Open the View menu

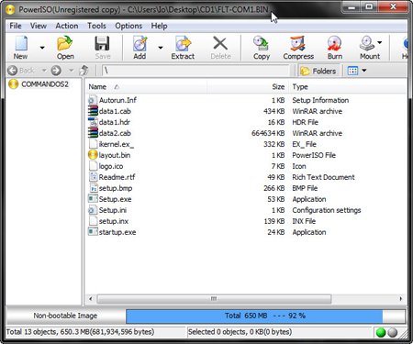click(x=39, y=26)
